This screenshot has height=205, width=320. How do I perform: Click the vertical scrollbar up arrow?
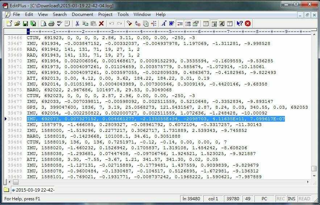(x=314, y=32)
